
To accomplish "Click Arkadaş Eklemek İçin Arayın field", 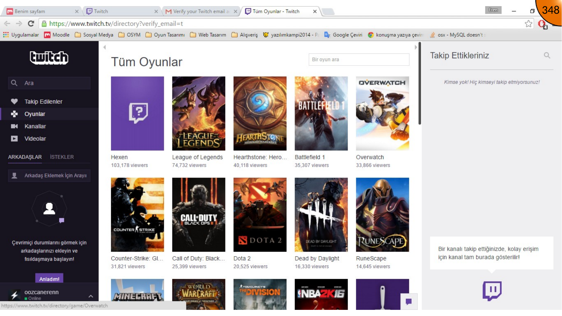I will point(49,176).
